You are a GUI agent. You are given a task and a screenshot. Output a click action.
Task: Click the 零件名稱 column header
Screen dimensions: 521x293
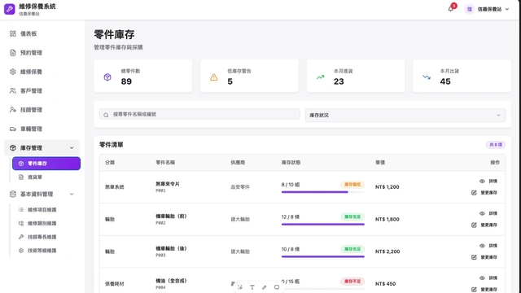click(165, 163)
